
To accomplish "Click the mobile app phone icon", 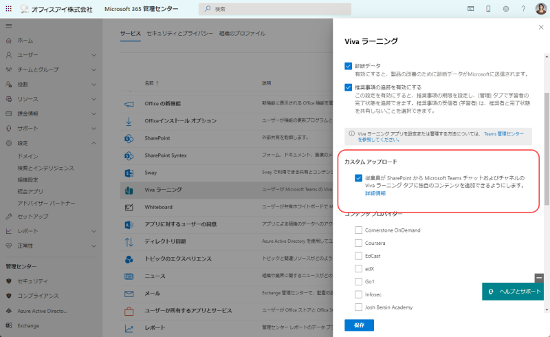I will pyautogui.click(x=488, y=9).
